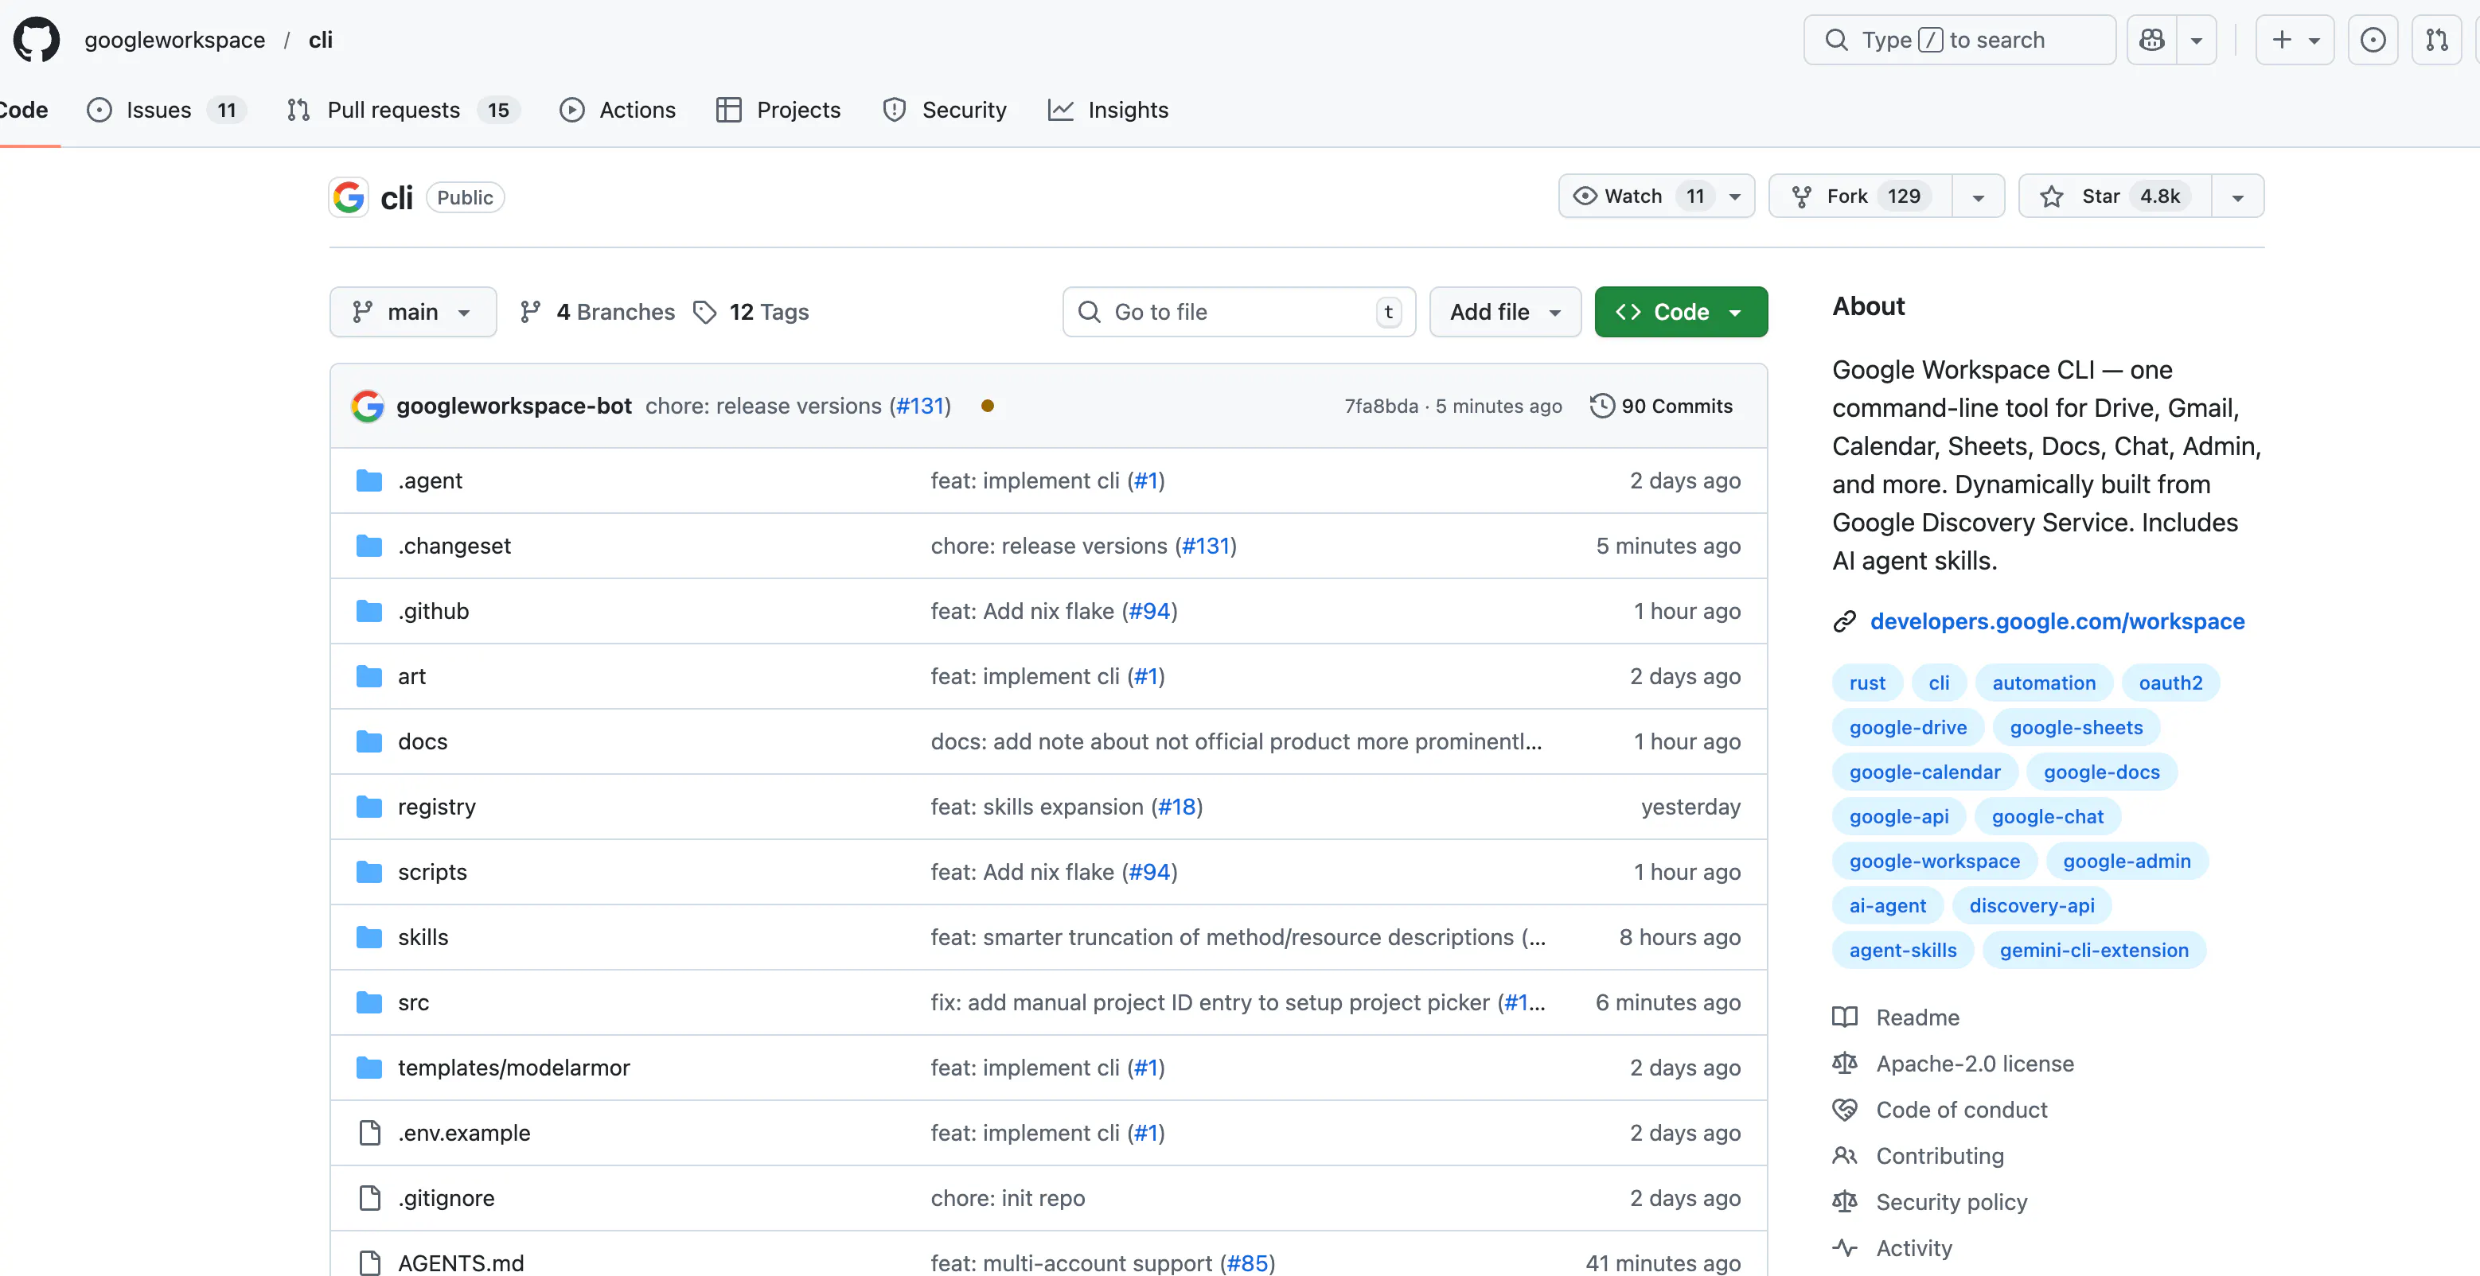Open #94 link in the .github row

pos(1149,611)
